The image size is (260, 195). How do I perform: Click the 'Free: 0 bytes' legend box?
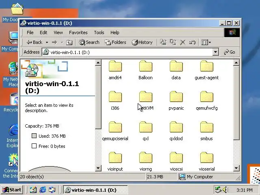click(x=34, y=146)
